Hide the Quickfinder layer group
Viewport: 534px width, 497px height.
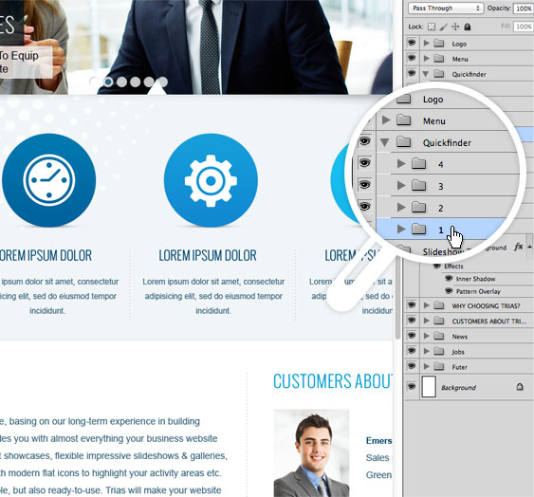[412, 73]
